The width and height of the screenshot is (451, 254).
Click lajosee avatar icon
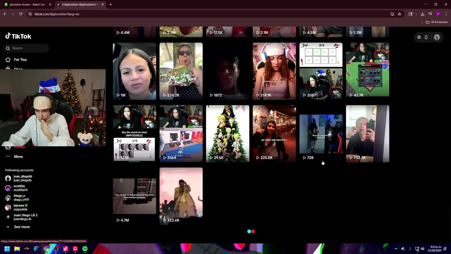point(8,207)
